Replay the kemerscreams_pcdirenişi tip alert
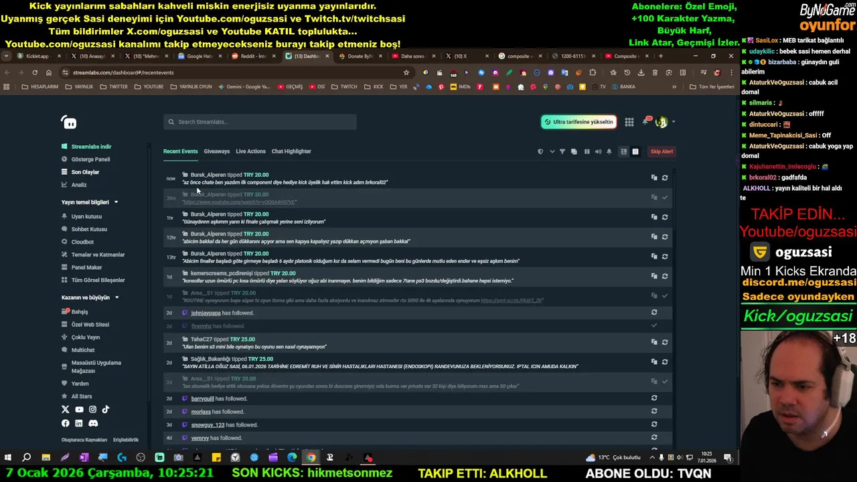 (x=665, y=276)
